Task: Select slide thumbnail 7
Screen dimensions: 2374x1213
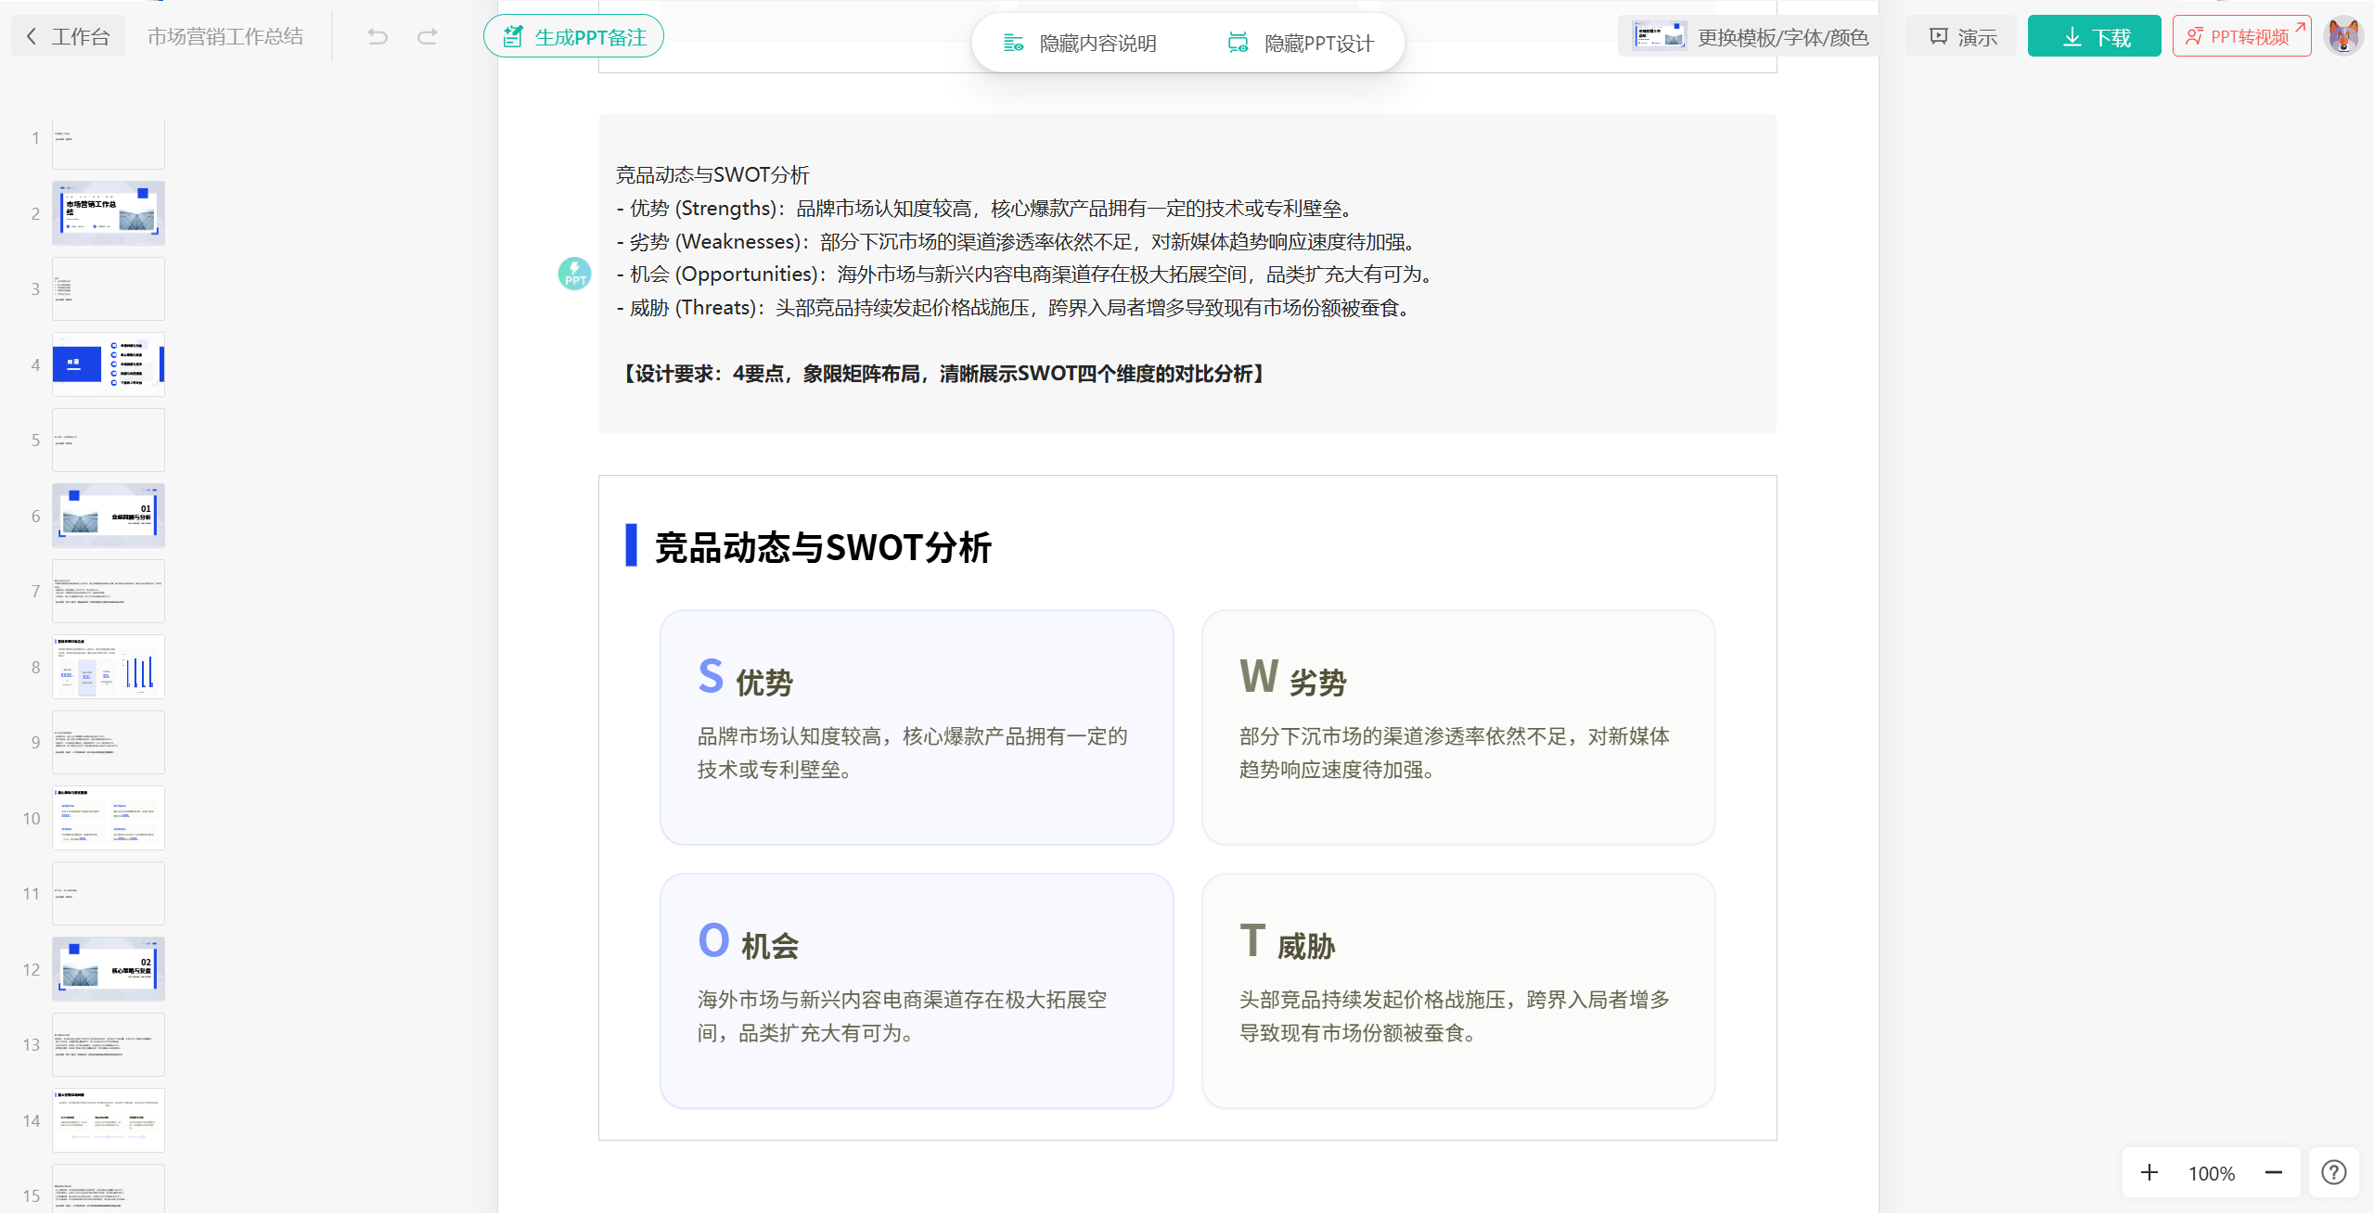Action: coord(109,591)
